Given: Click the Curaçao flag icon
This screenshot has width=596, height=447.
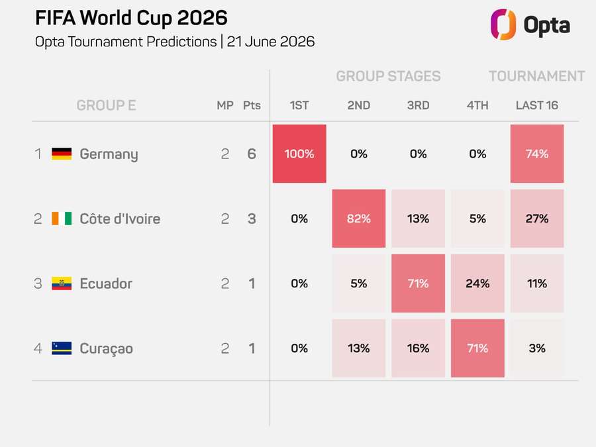Looking at the screenshot, I should pos(62,348).
